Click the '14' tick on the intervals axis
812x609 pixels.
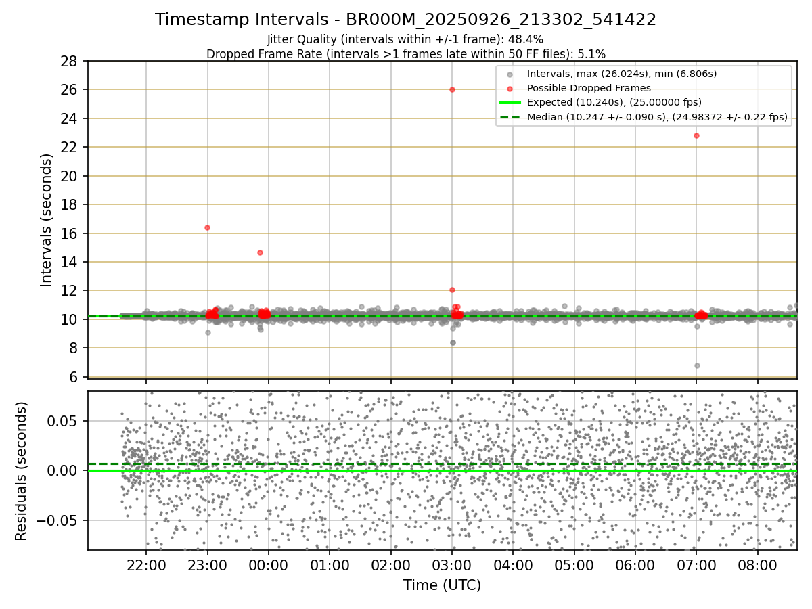point(68,262)
